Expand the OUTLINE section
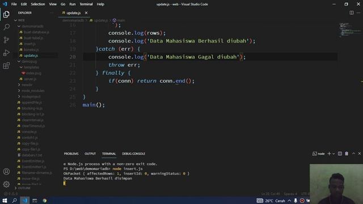The image size is (363, 204). tap(24, 188)
